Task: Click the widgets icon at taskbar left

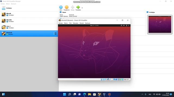Action: pyautogui.click(x=4, y=94)
